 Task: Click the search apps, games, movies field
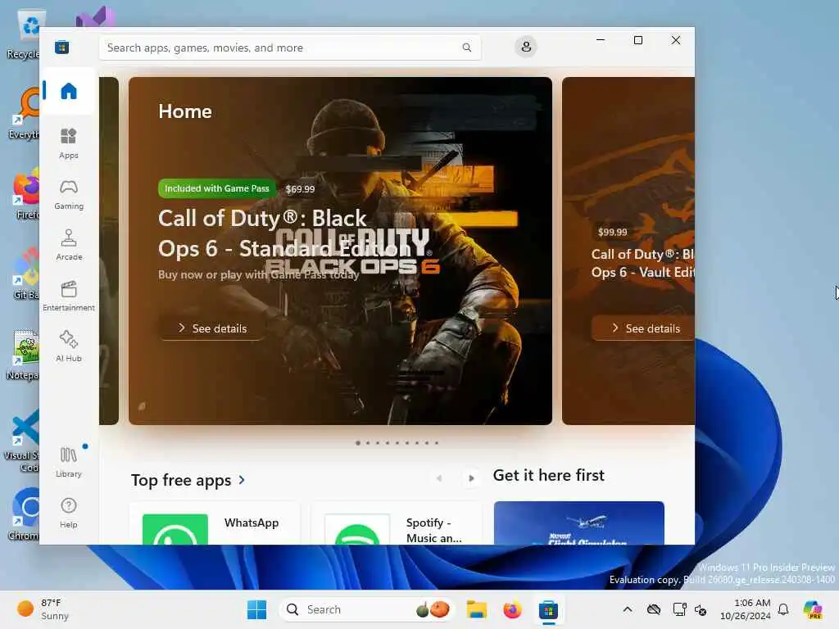pyautogui.click(x=289, y=48)
